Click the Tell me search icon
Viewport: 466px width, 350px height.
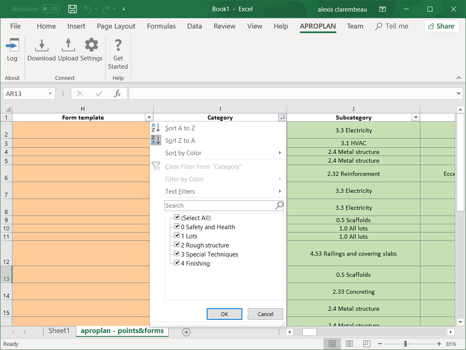[x=378, y=26]
